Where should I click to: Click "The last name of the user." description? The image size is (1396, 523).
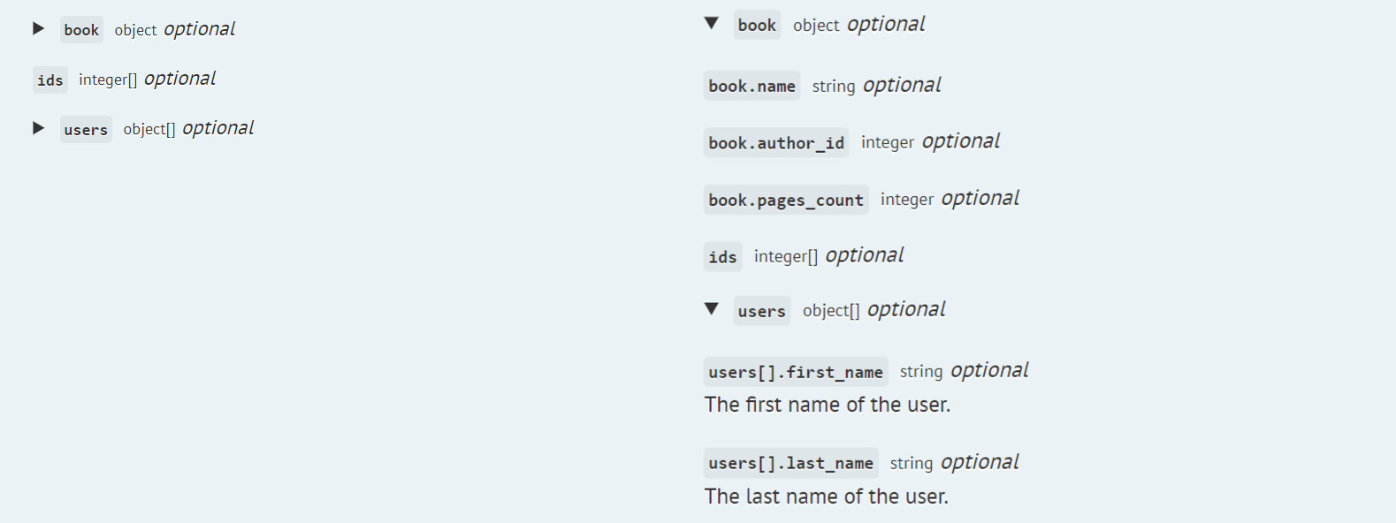pyautogui.click(x=826, y=496)
